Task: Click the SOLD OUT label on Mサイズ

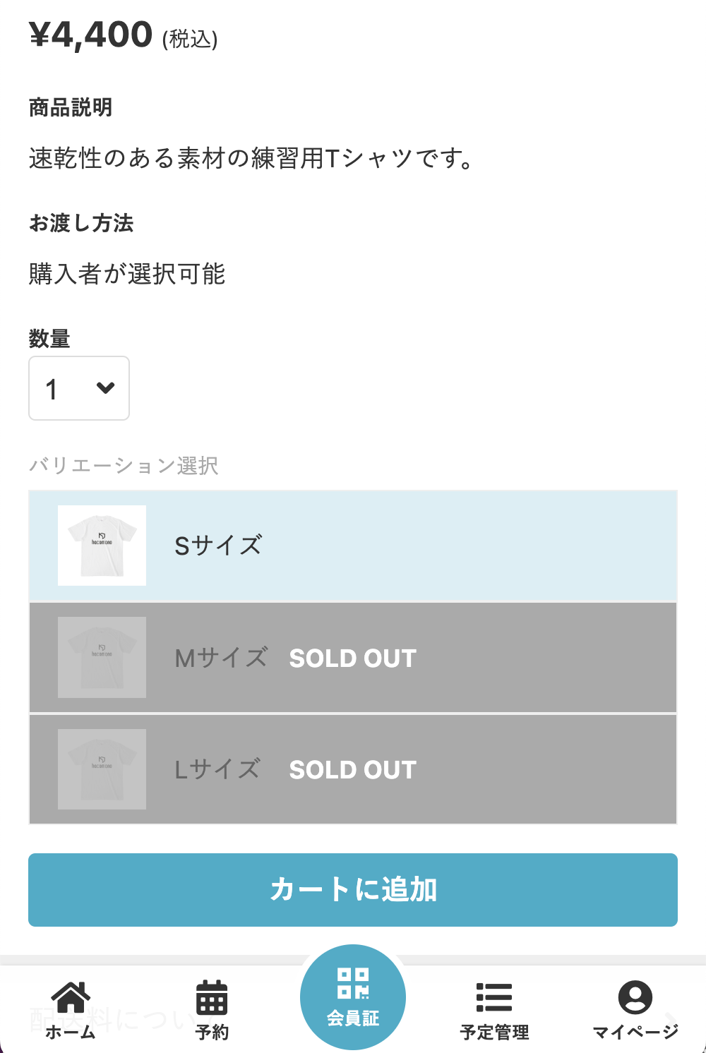Action: coord(352,658)
